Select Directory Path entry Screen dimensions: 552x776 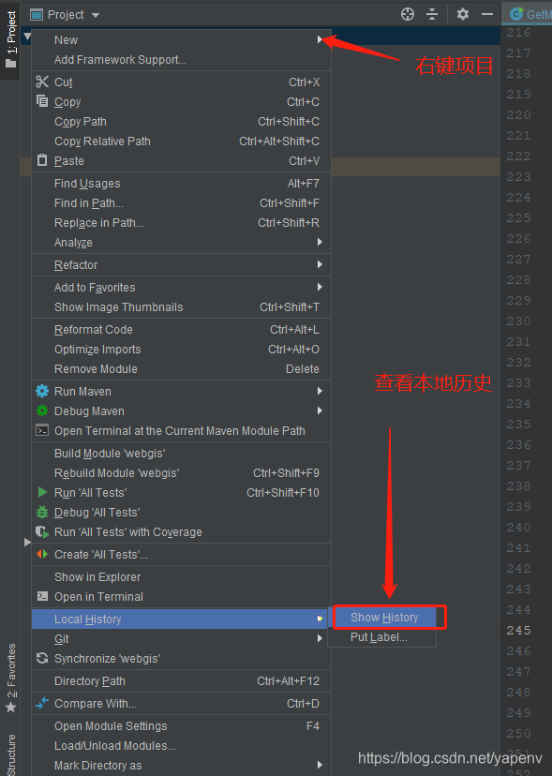(181, 681)
